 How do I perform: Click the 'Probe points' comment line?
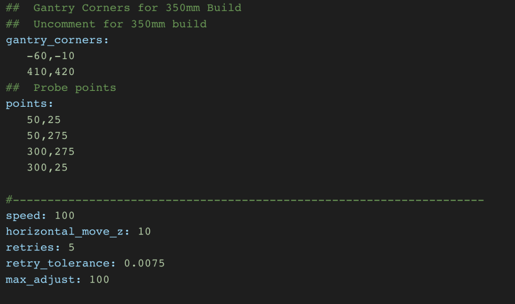(x=61, y=88)
